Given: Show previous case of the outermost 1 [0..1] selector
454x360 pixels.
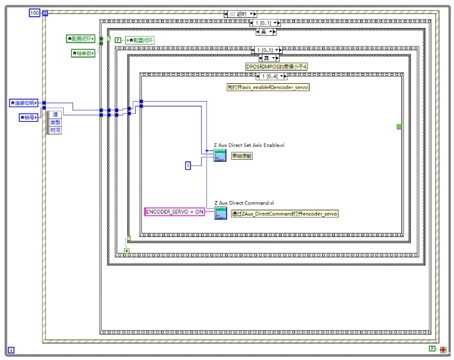Looking at the screenshot, I should coord(252,23).
